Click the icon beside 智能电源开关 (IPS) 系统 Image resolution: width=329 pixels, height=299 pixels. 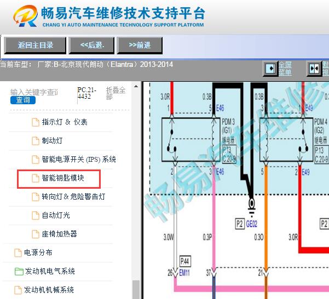pyautogui.click(x=36, y=160)
